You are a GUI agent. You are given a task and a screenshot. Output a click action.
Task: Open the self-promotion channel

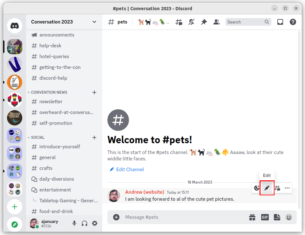coord(64,123)
